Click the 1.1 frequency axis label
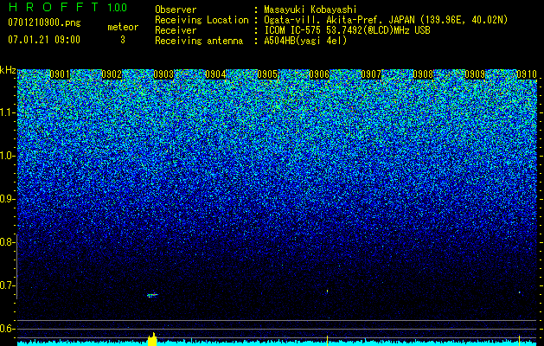 (7, 112)
